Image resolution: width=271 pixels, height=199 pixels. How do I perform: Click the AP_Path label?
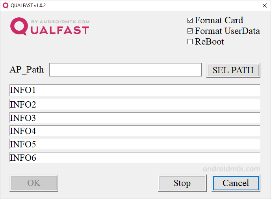tap(27, 70)
